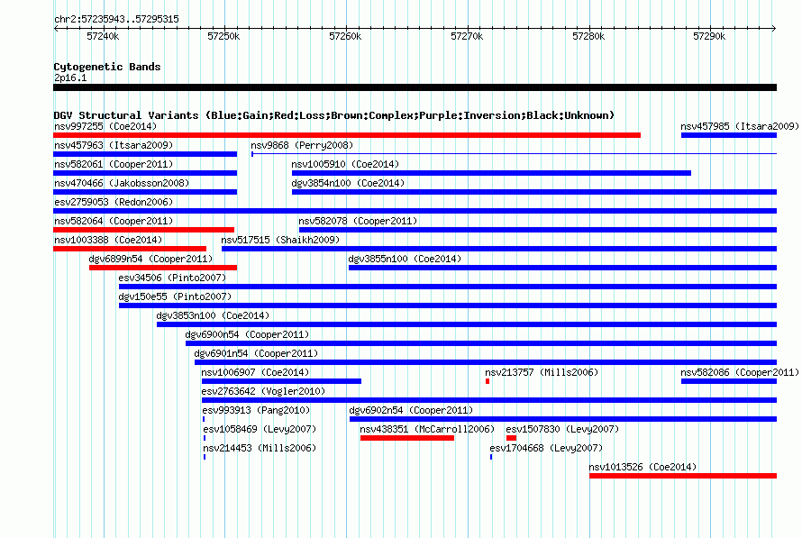The width and height of the screenshot is (802, 538).
Task: Click dgv6902n54 (Cooper2011) label
Action: click(x=411, y=410)
